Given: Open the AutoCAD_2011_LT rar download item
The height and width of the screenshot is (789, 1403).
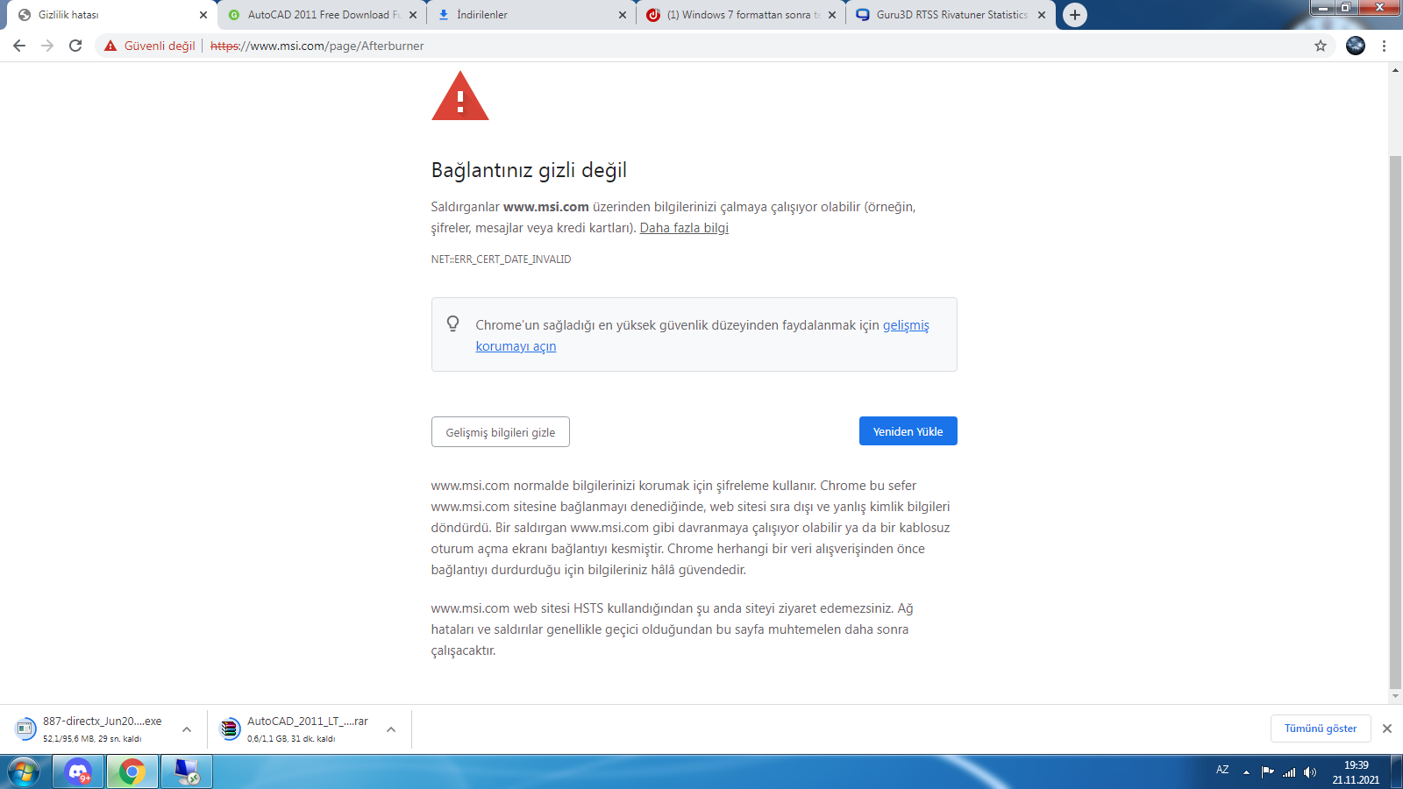Looking at the screenshot, I should (x=296, y=729).
